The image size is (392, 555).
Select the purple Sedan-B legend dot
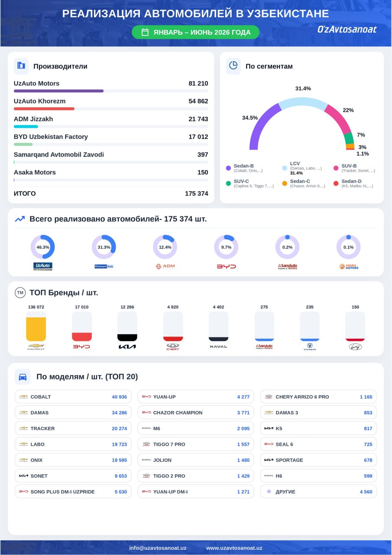coord(228,168)
